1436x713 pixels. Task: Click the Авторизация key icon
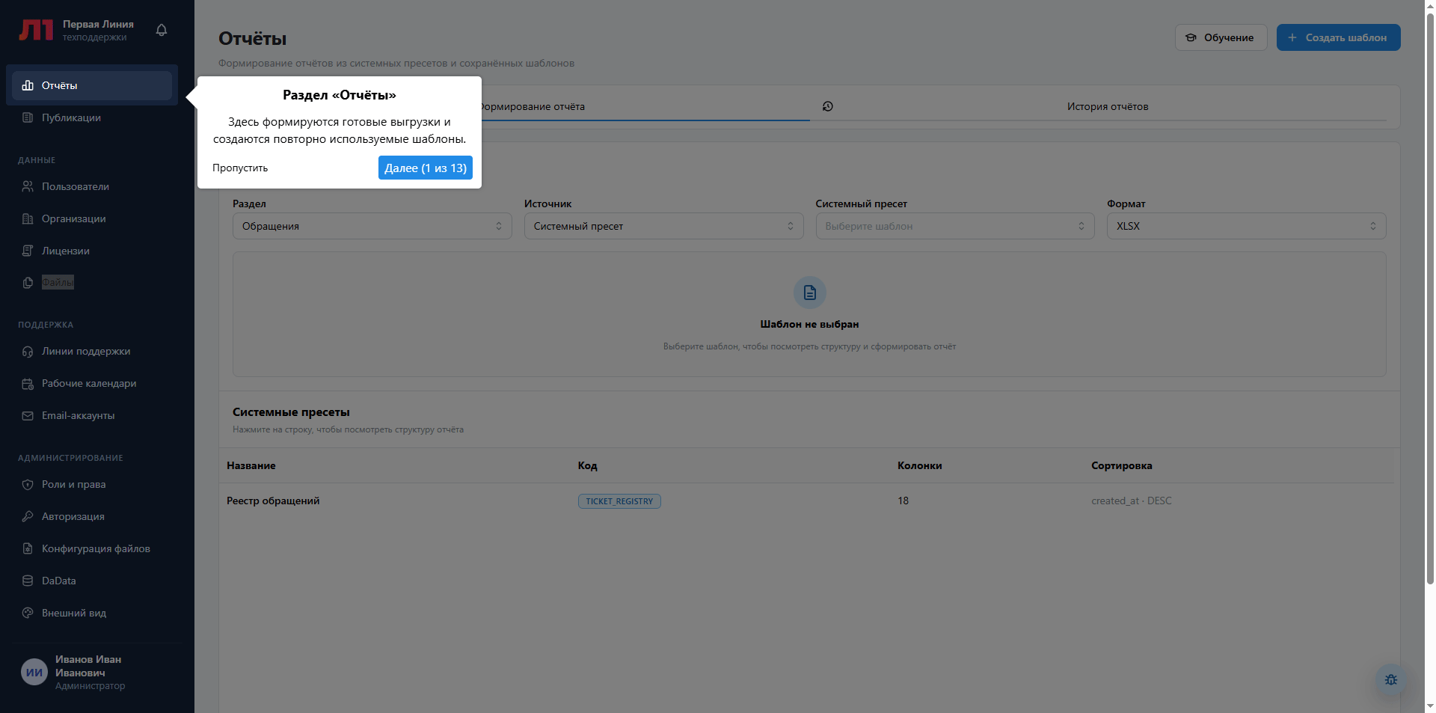28,516
